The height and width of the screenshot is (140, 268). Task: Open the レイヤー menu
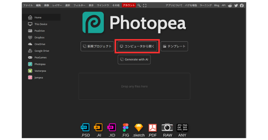57,5
